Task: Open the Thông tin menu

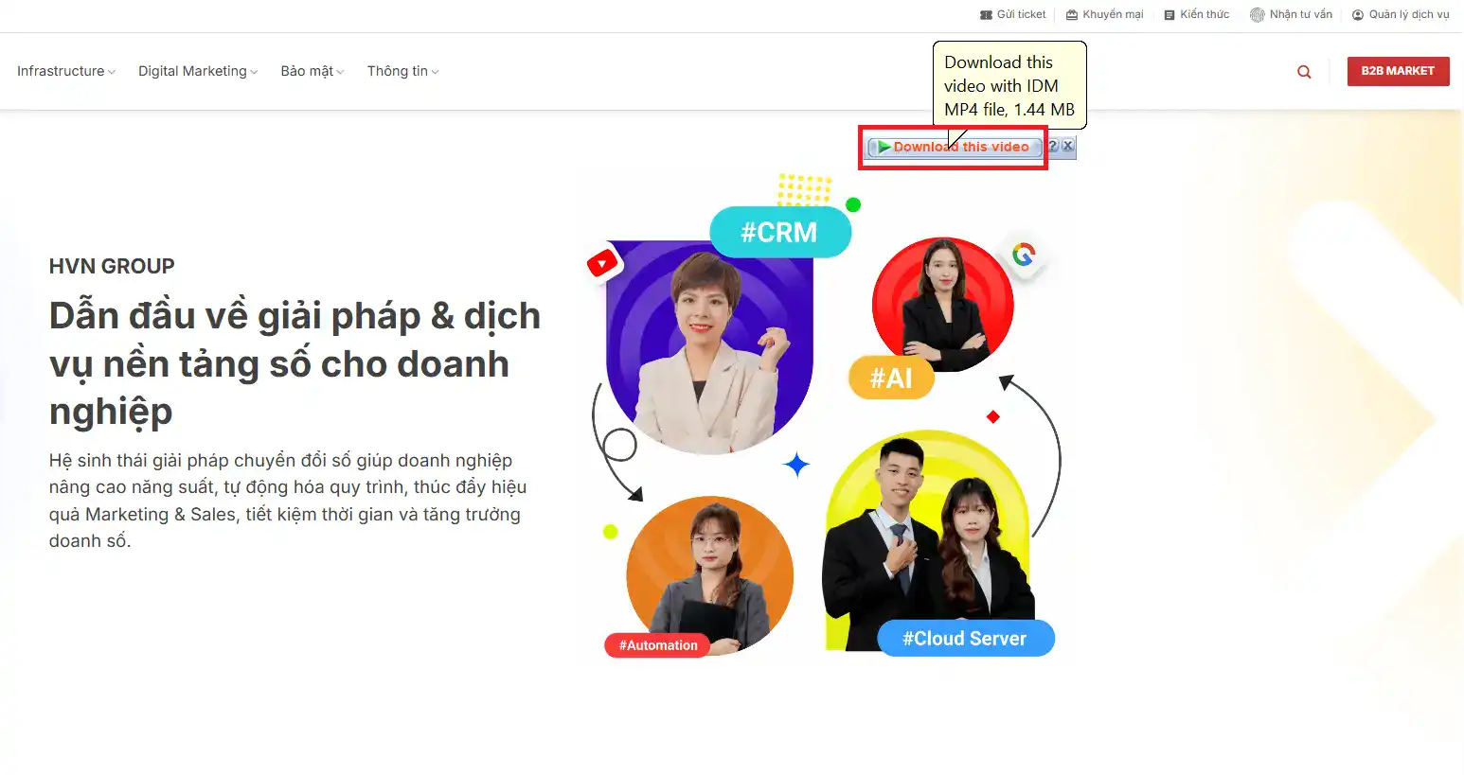Action: point(402,72)
